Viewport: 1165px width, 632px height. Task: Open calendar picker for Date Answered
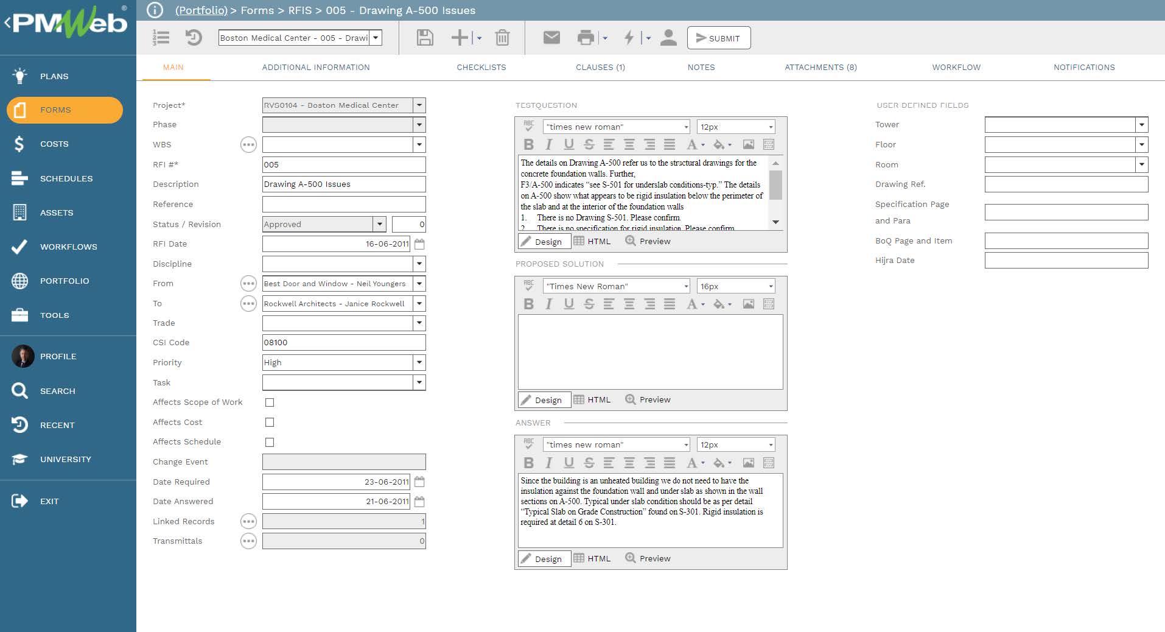[419, 502]
